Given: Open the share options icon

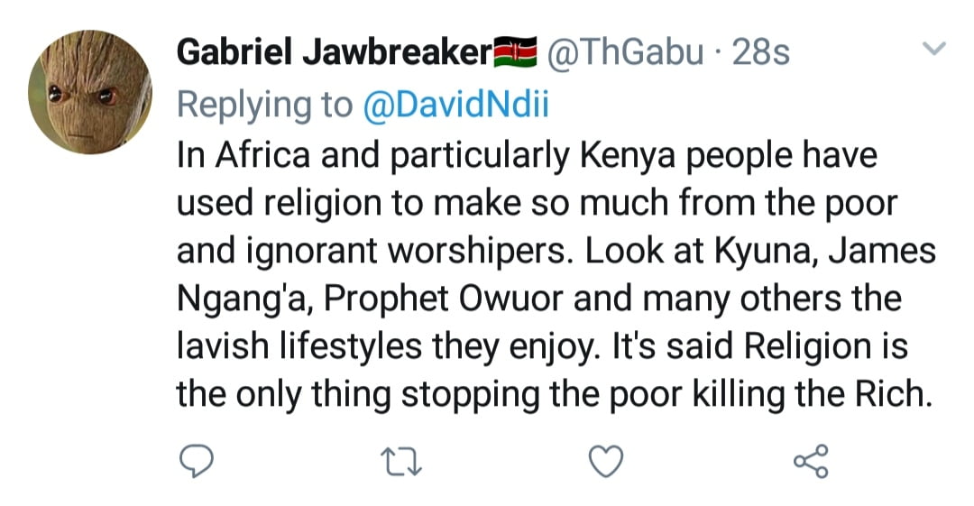Looking at the screenshot, I should 809,464.
